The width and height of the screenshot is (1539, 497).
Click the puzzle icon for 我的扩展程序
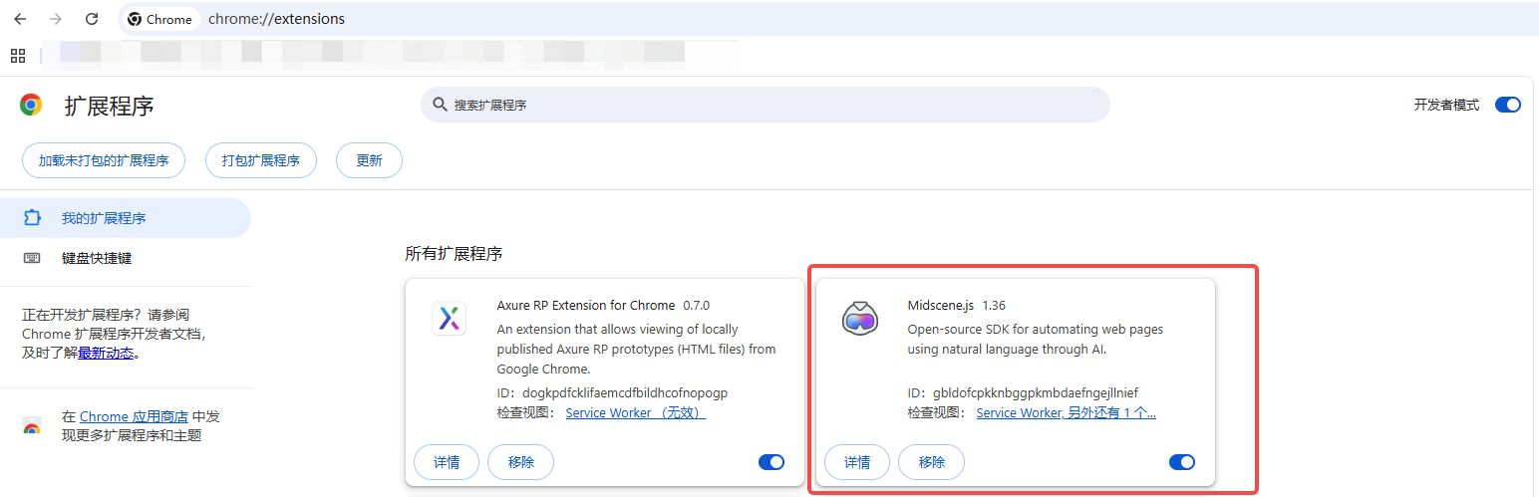(32, 218)
